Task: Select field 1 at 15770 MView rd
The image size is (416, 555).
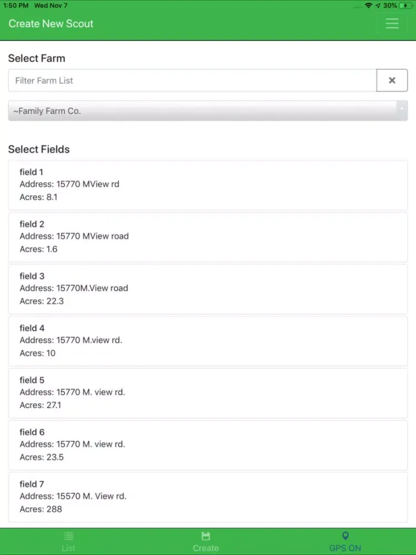Action: pyautogui.click(x=208, y=185)
